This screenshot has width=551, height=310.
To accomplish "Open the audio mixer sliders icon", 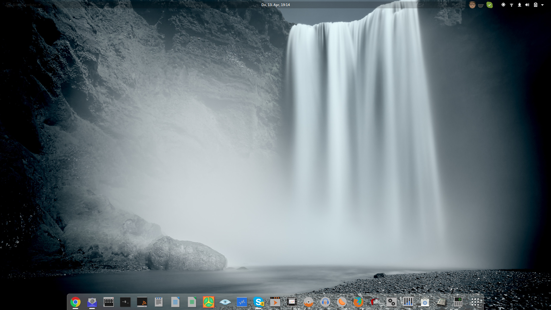I will (408, 302).
